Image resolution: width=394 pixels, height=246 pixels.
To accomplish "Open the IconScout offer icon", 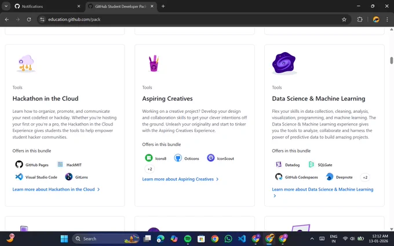I will click(x=210, y=158).
